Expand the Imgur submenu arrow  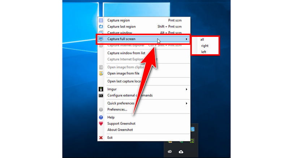186,89
